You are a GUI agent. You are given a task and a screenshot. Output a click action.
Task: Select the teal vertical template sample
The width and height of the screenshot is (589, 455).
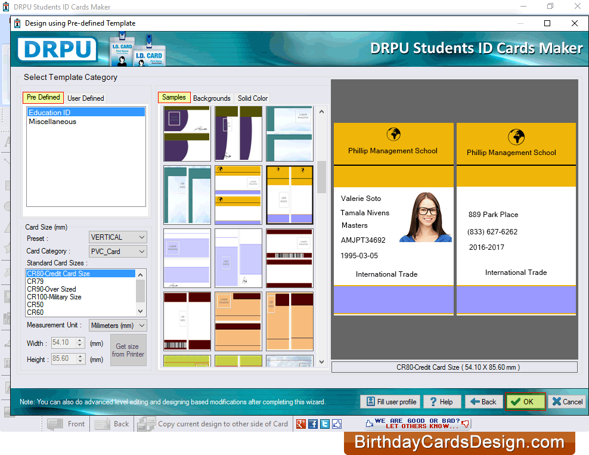click(187, 195)
